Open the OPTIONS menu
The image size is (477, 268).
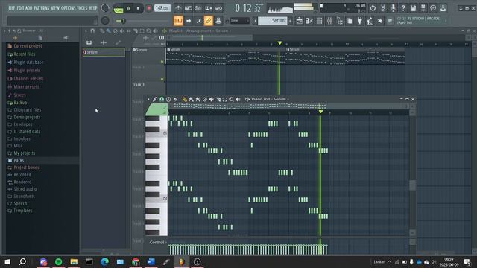pyautogui.click(x=69, y=8)
